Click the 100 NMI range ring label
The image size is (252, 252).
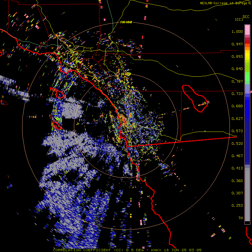click(126, 22)
